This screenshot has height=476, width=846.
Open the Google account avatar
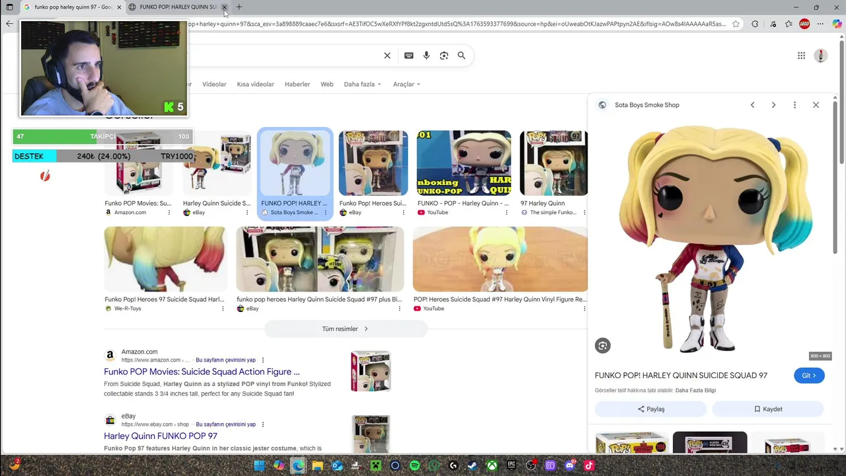click(820, 56)
